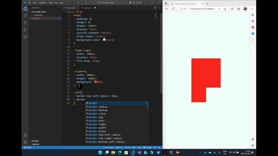The height and width of the screenshot is (156, 278).
Task: Open Edge tab actions menu icon
Action: point(166,3)
